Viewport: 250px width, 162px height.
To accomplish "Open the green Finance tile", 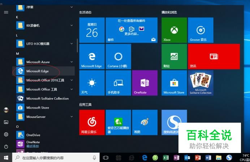I will 174,57.
